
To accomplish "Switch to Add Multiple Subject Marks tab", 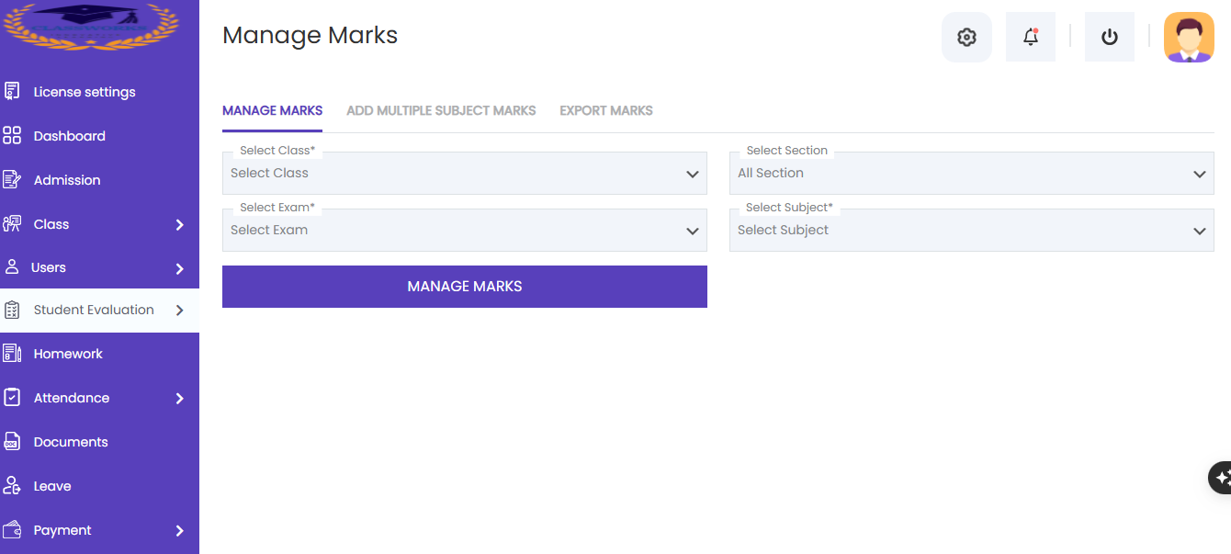I will click(x=441, y=110).
